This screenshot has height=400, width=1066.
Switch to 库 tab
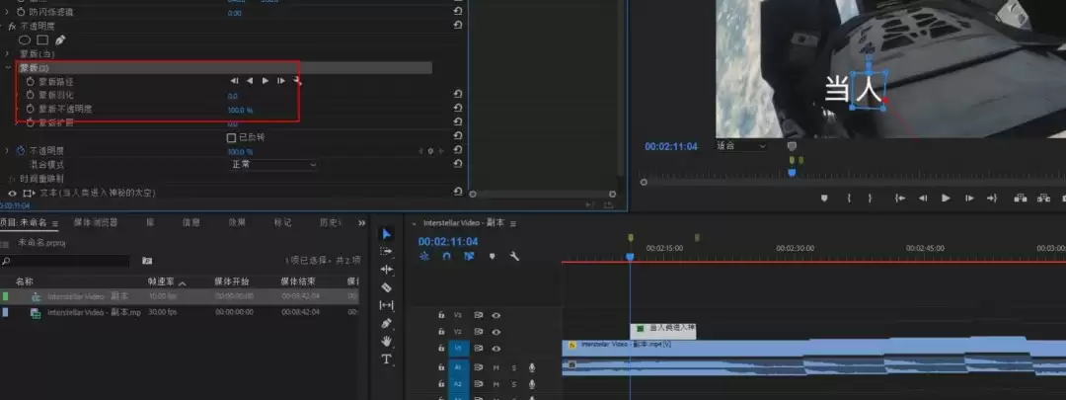pyautogui.click(x=150, y=222)
